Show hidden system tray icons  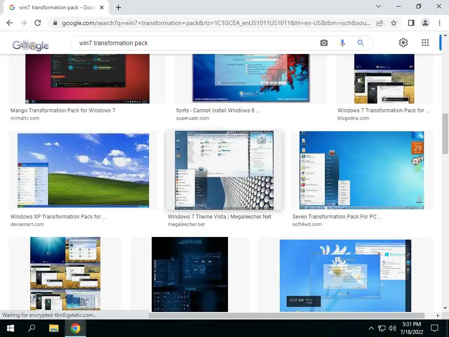371,328
